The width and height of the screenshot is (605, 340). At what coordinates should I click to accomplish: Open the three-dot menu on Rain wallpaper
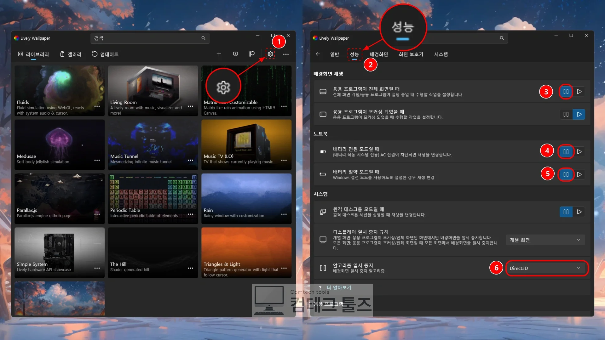click(284, 214)
